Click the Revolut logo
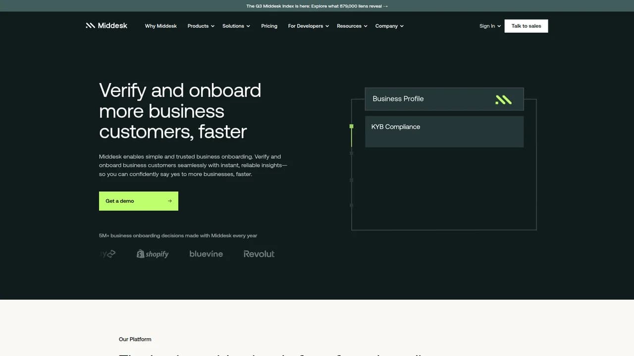Image resolution: width=634 pixels, height=356 pixels. [x=259, y=254]
